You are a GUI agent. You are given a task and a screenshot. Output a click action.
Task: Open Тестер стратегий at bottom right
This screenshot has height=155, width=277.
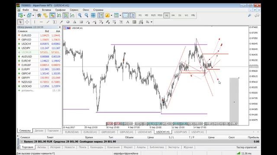tap(246, 147)
